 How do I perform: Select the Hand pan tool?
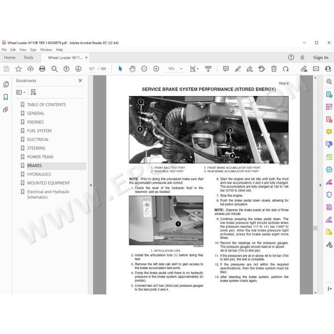tap(132, 69)
